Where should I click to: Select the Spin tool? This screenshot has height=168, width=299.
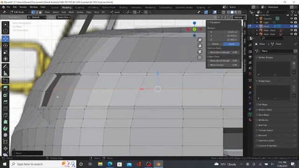[5, 128]
